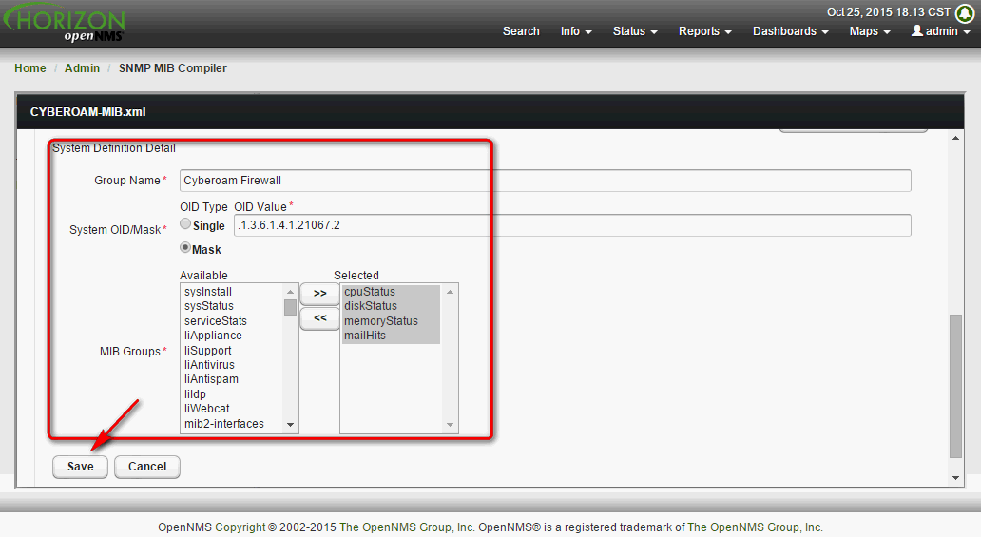This screenshot has height=537, width=981.
Task: Select liAntispam in Available list
Action: 211,379
